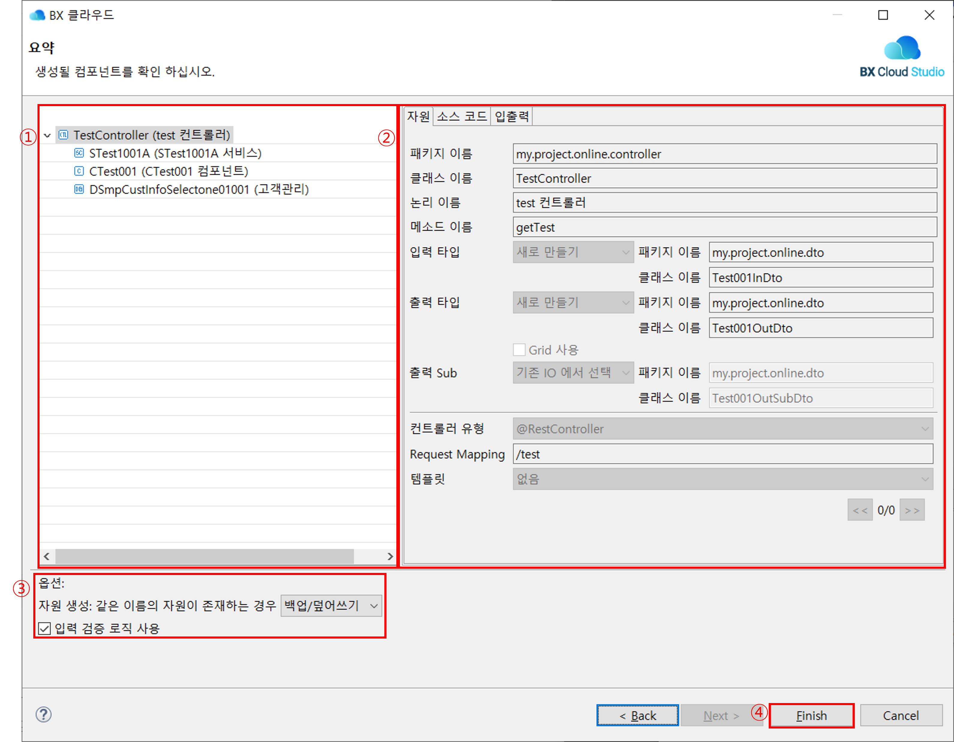954x742 pixels.
Task: Click the tree panel horizontal scrollbar
Action: tap(204, 556)
